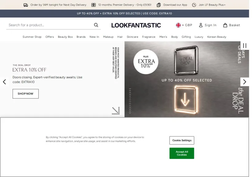
Task: Open the Korean Beauty menu
Action: pos(217,37)
